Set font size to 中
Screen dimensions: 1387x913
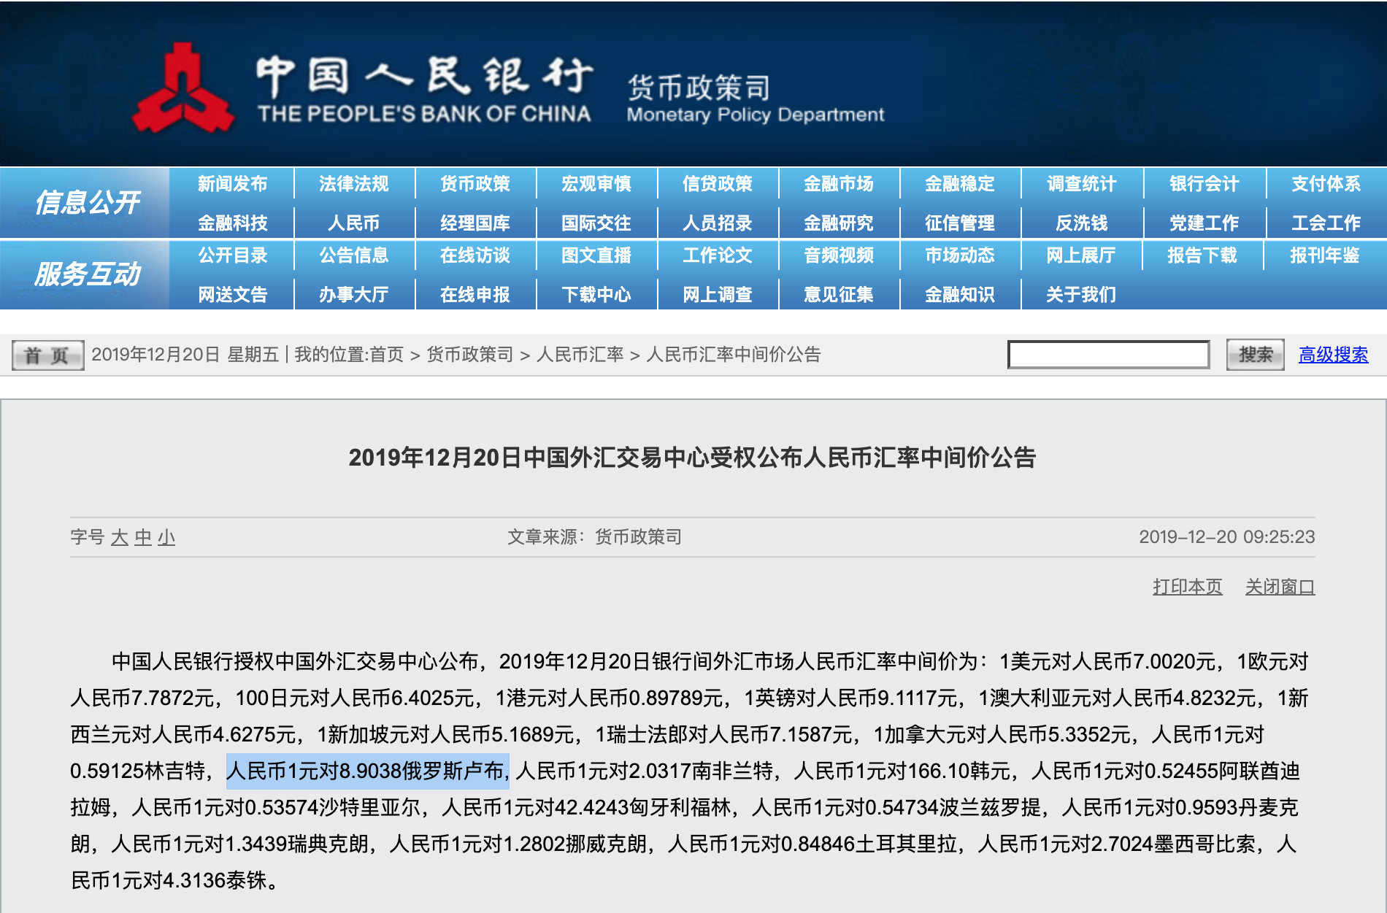[143, 538]
